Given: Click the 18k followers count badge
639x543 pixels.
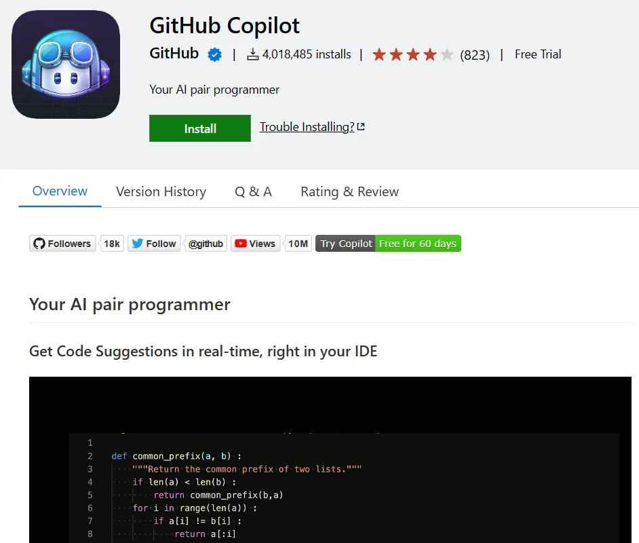Looking at the screenshot, I should click(x=112, y=244).
